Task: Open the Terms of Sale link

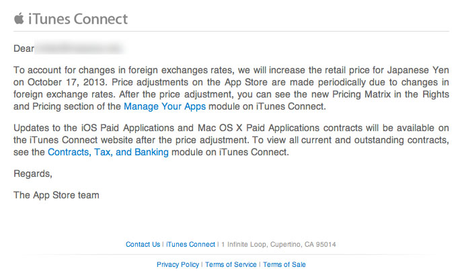Action: click(x=284, y=264)
